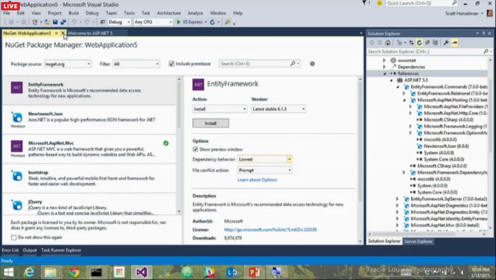Click the Save All toolbar icon
496x280 pixels.
pos(63,22)
